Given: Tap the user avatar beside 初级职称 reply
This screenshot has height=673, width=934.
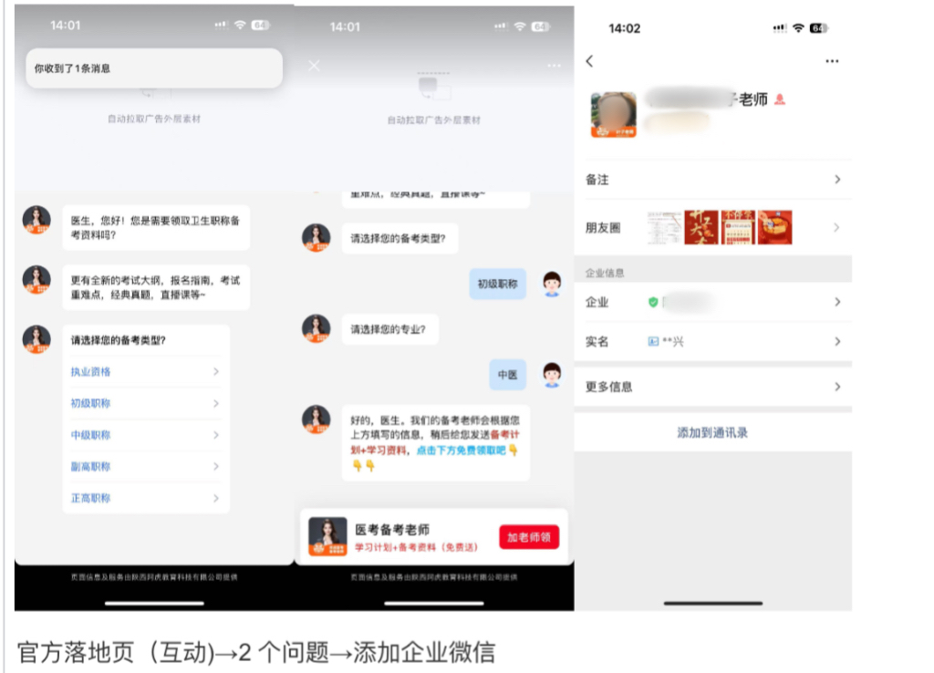Looking at the screenshot, I should [552, 284].
